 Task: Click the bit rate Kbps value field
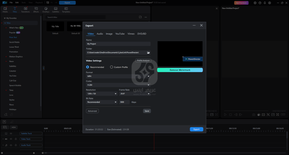[x=124, y=102]
